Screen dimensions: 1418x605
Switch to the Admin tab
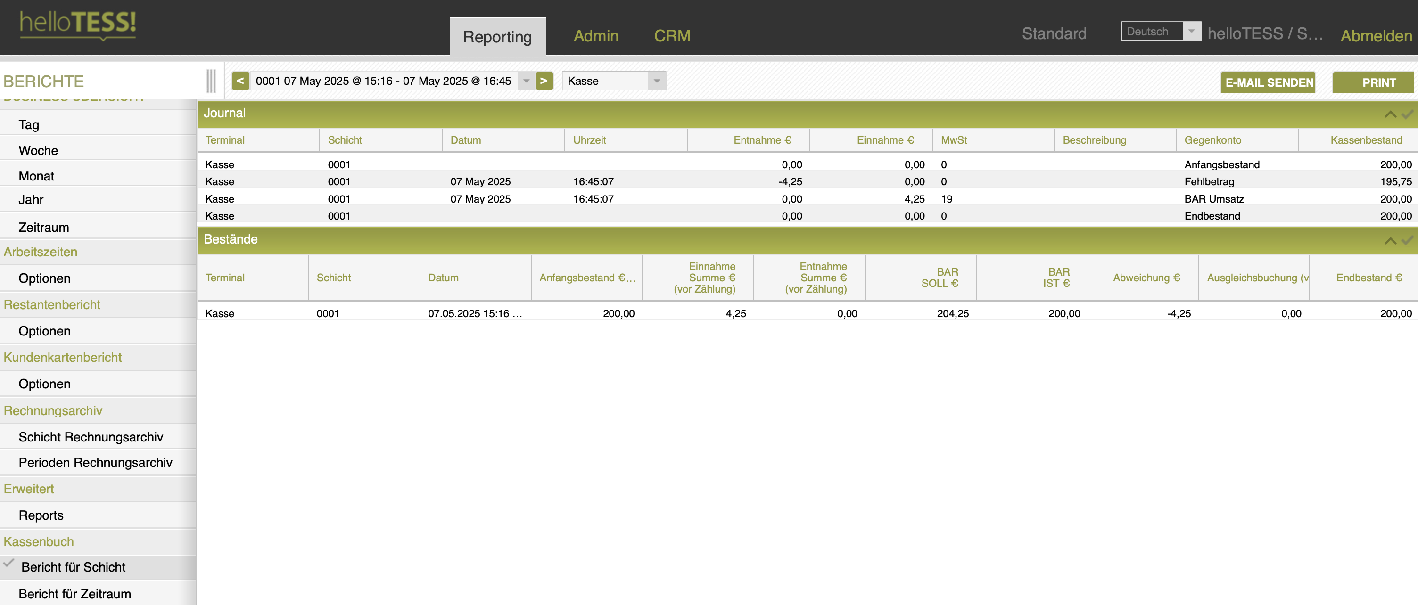tap(595, 36)
